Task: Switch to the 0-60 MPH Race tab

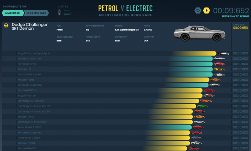Action: (x=36, y=13)
